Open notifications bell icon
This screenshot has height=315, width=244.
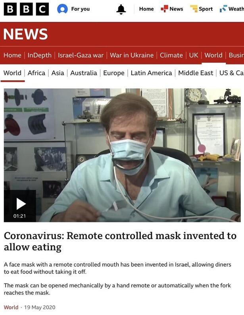click(121, 9)
